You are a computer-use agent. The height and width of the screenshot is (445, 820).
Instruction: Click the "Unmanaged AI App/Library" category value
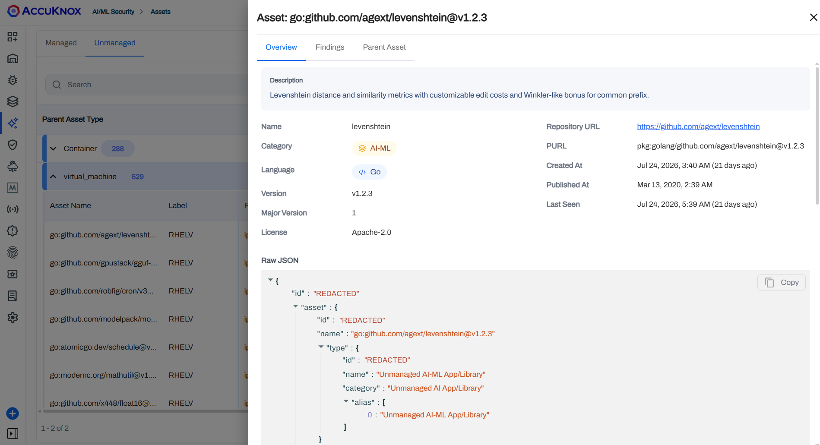point(435,388)
